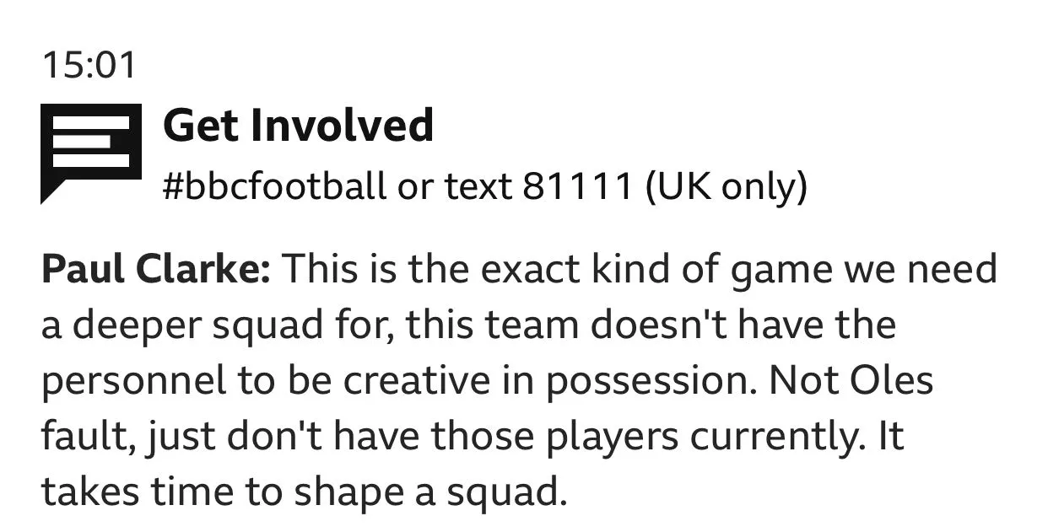Click the (UK only) note
Viewport: 1048px width, 532px height.
(x=727, y=186)
